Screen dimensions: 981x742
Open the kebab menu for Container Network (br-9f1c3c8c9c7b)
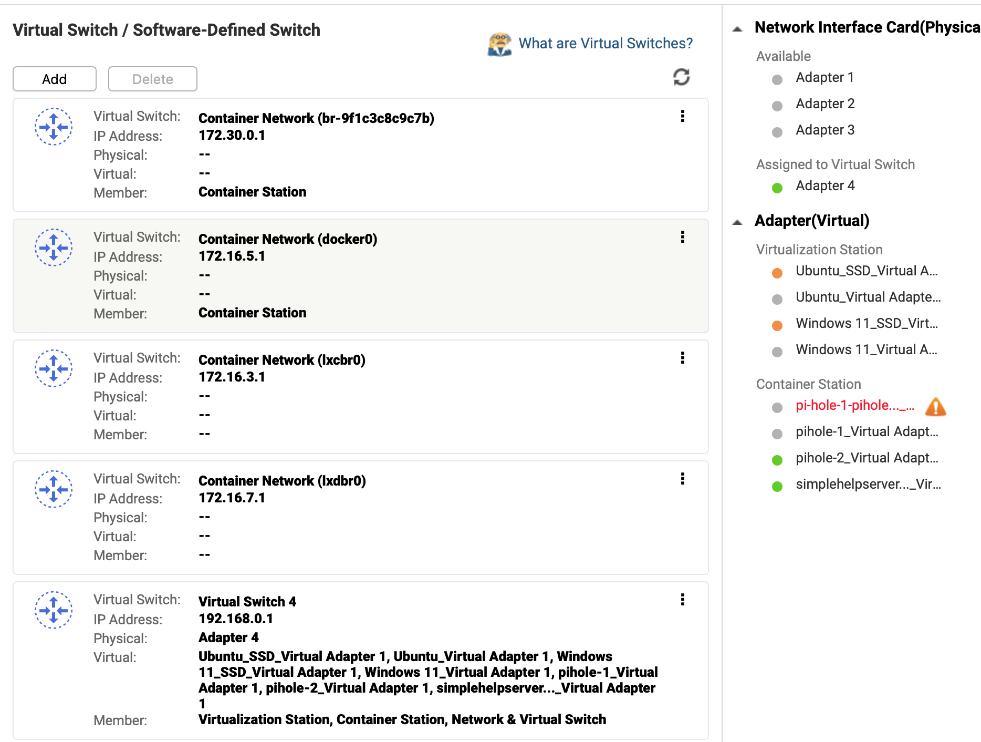tap(682, 116)
